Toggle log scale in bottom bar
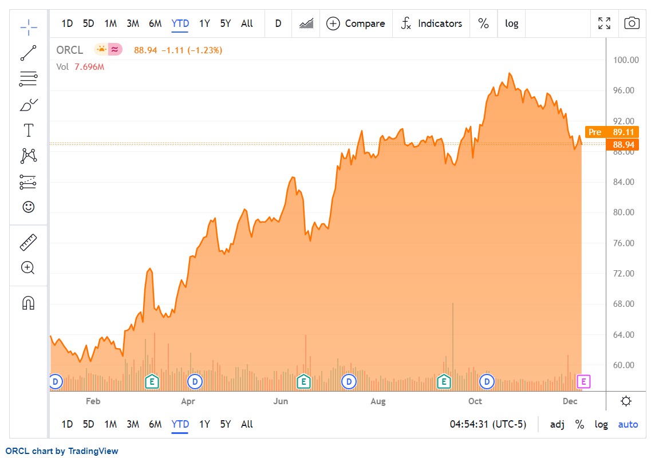Screen dimensions: 655x458 click(x=601, y=425)
